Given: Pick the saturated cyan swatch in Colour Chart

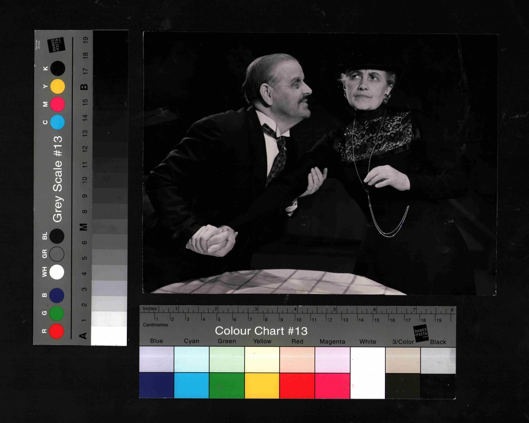Looking at the screenshot, I should pyautogui.click(x=192, y=385).
